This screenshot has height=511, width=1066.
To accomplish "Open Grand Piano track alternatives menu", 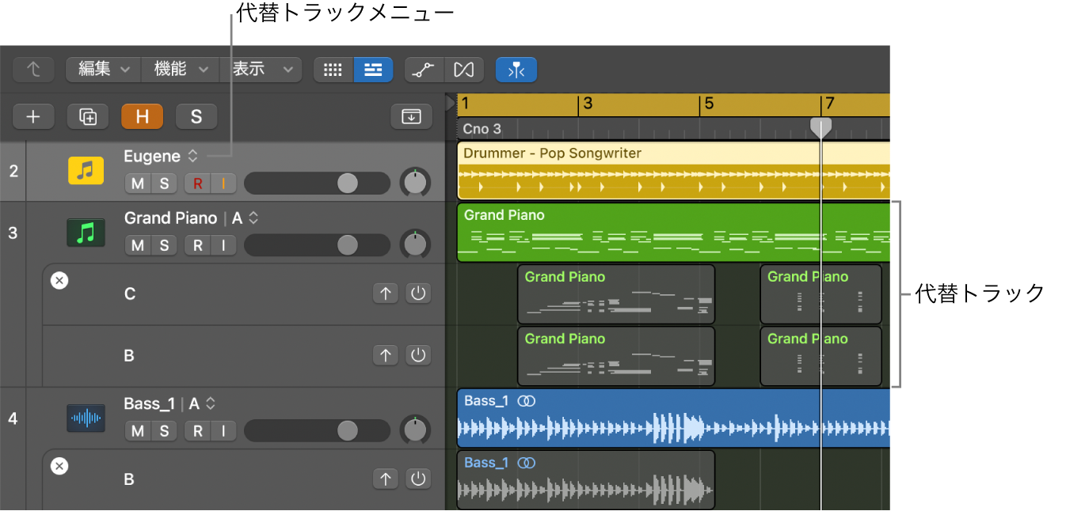I will (x=253, y=218).
